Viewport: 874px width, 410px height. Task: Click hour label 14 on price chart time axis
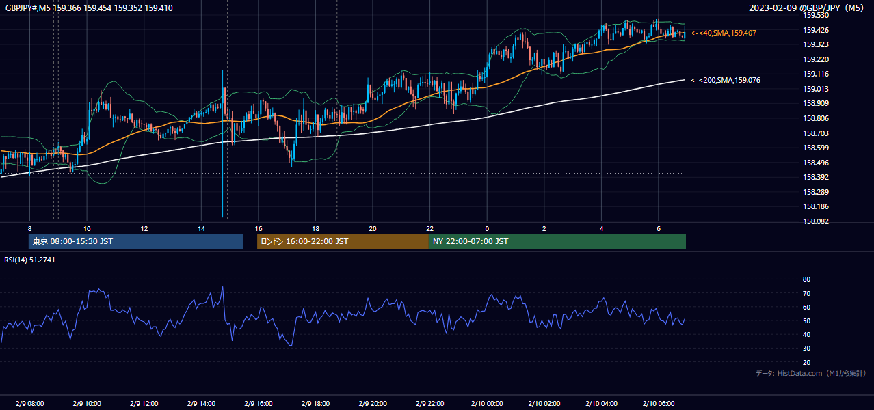point(201,229)
